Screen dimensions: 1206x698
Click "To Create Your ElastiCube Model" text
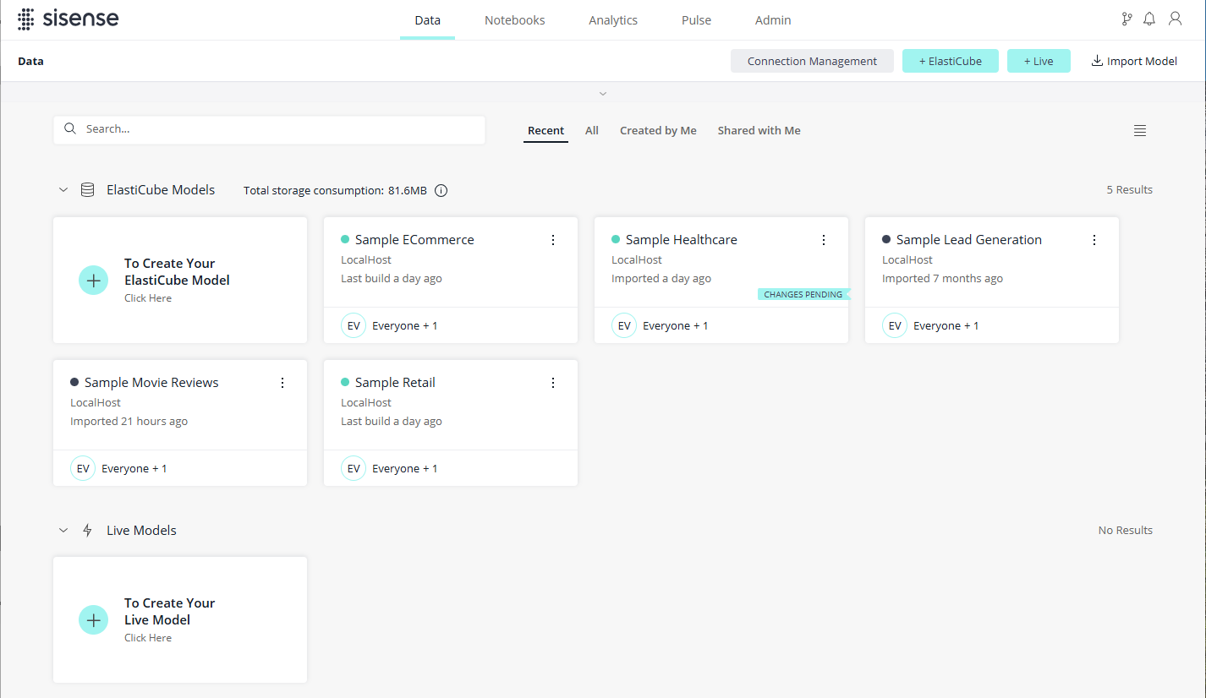177,272
